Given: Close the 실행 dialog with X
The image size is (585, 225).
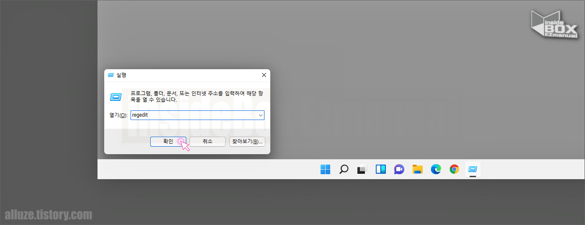Looking at the screenshot, I should [264, 75].
